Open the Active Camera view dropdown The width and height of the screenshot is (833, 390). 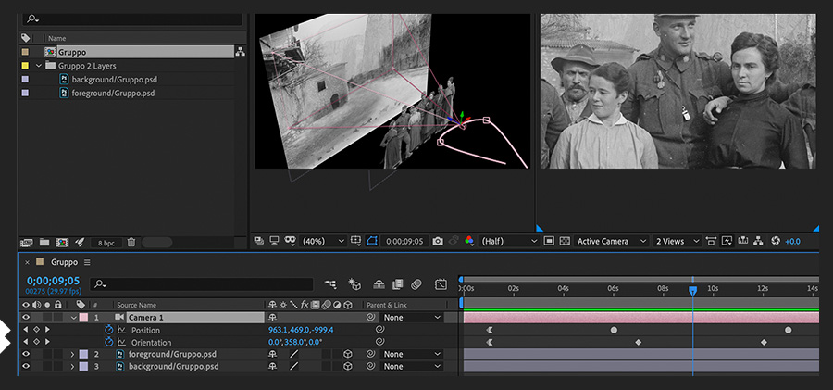pos(609,241)
